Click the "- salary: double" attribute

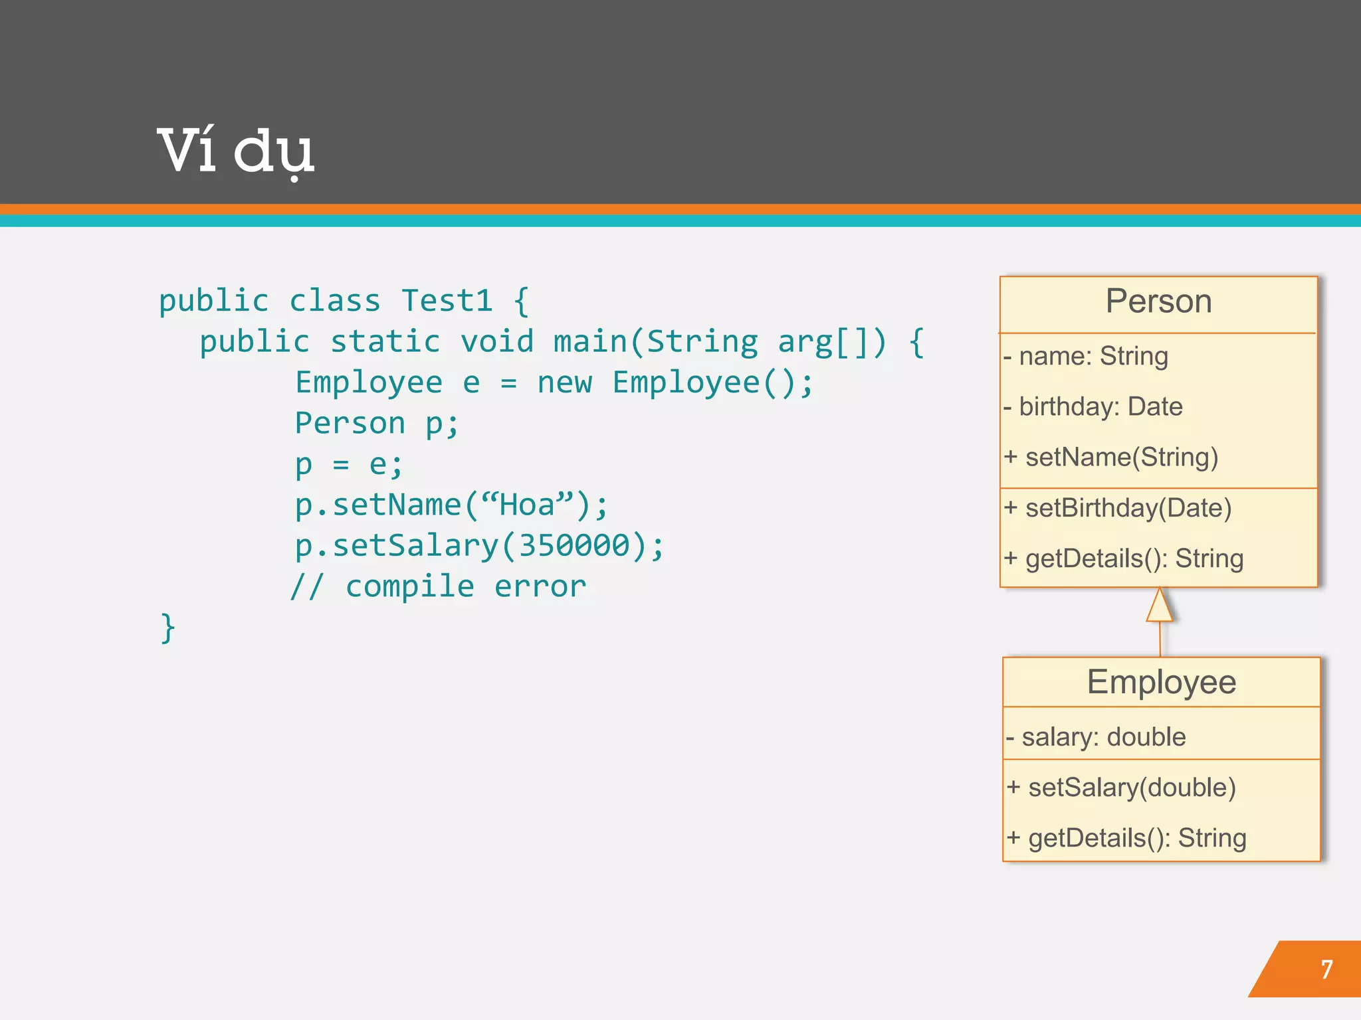pos(1096,737)
